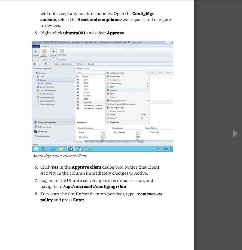This screenshot has width=242, height=250.
Task: Select ubuntu001 in the devices list
Action: pyautogui.click(x=88, y=102)
